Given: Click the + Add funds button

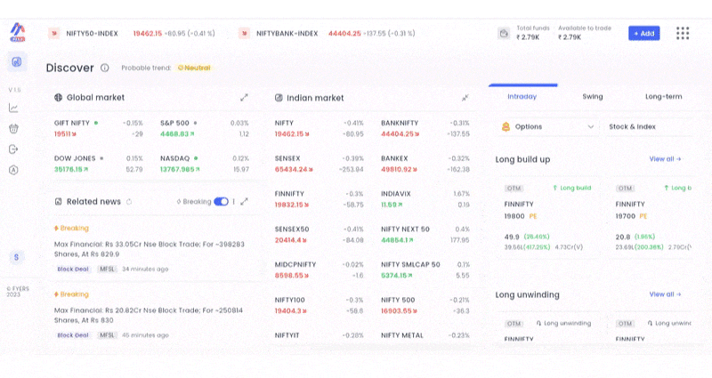Looking at the screenshot, I should click(x=643, y=33).
